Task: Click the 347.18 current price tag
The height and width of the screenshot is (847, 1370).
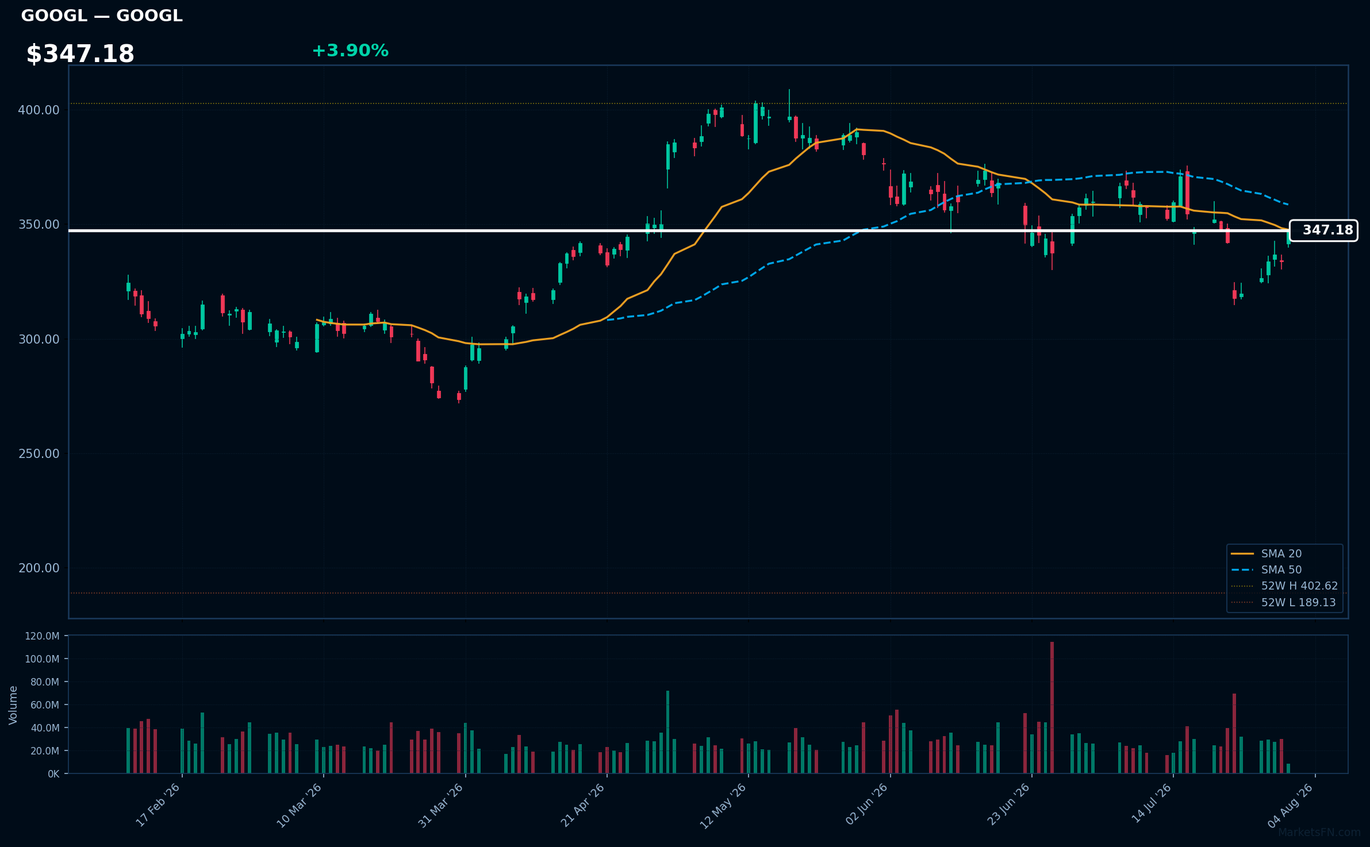Action: point(1323,230)
